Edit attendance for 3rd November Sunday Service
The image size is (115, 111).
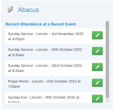[x=97, y=35]
